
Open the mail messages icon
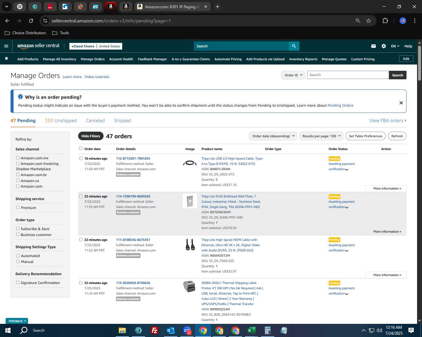pyautogui.click(x=374, y=46)
